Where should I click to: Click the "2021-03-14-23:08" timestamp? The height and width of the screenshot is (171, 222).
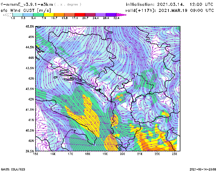[x=203, y=169]
